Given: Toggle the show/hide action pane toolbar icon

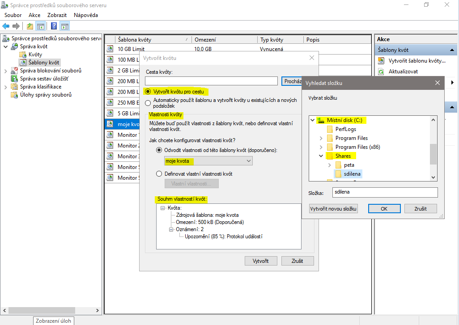Looking at the screenshot, I should click(65, 26).
